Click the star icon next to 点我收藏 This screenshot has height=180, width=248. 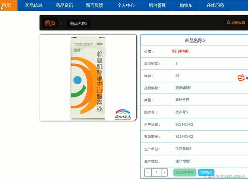228,22
